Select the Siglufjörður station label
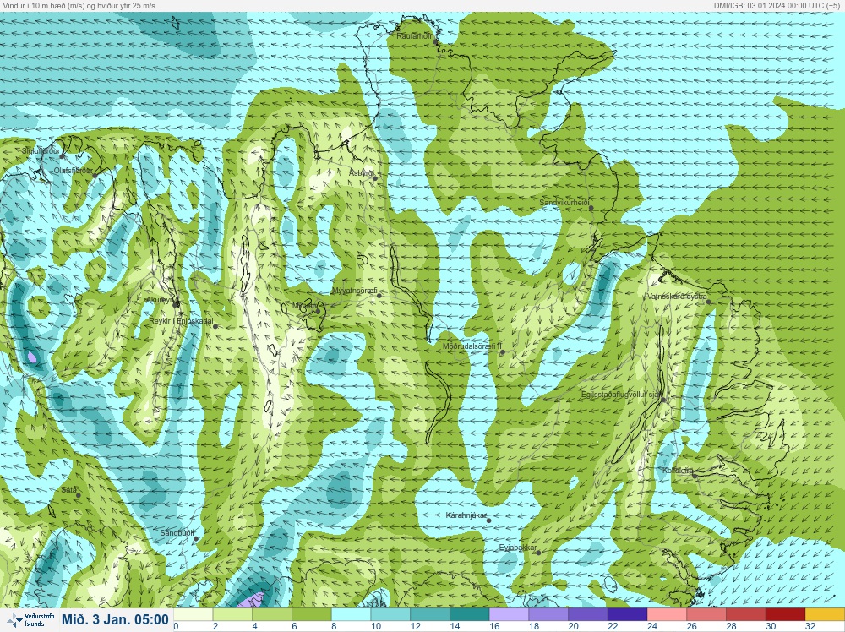The image size is (845, 632). pos(41,151)
